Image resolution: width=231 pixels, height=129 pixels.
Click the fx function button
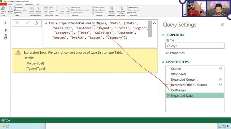coord(37,23)
